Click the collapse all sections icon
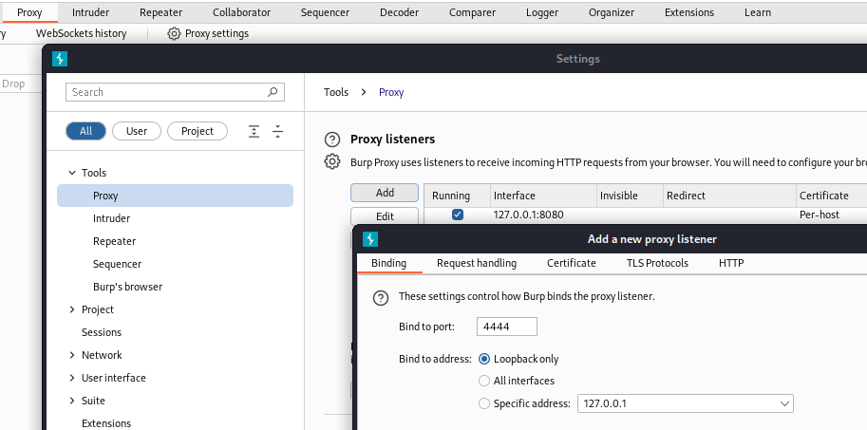 [x=277, y=132]
